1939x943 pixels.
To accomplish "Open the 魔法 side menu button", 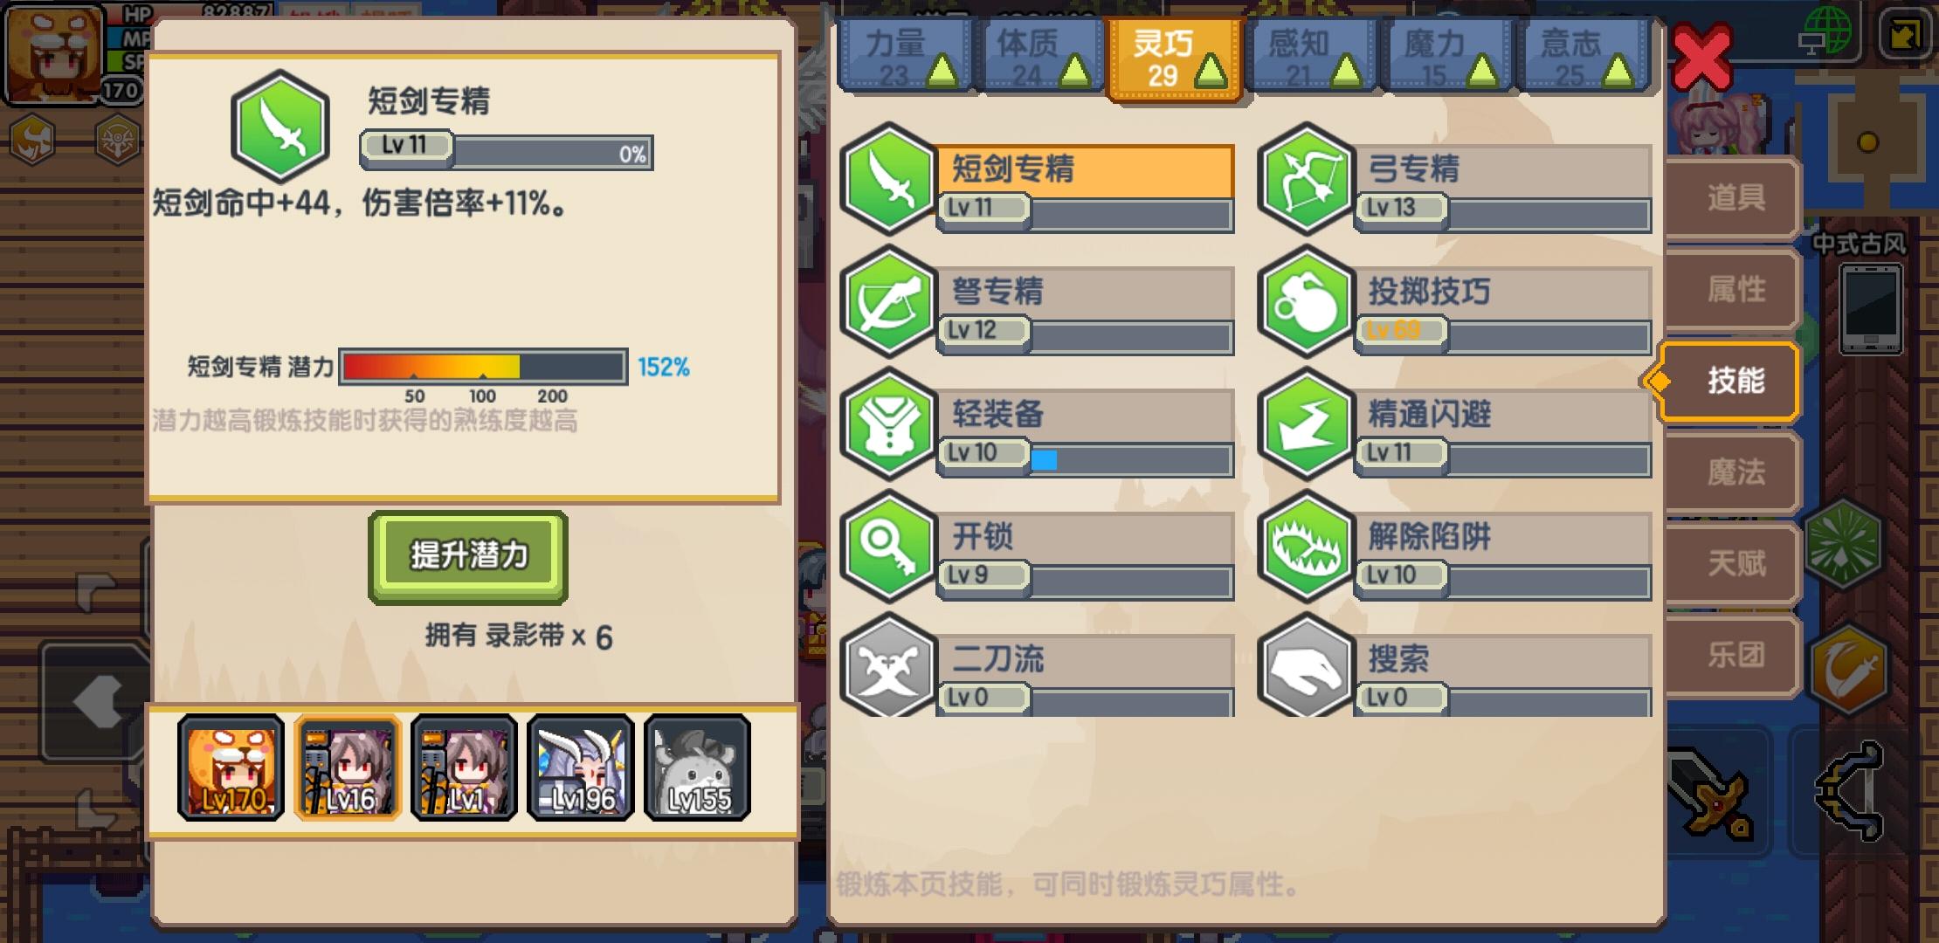I will point(1733,472).
